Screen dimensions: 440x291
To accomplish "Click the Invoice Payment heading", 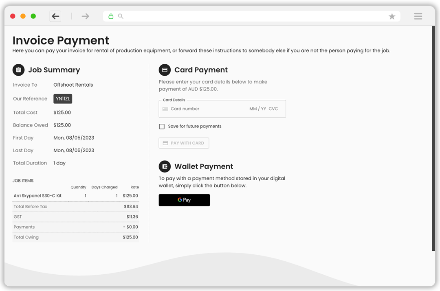I will coord(61,40).
